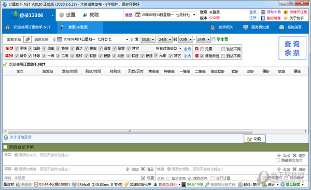
Task: Click the lightning 加速初始化中 icon
Action: coord(126,184)
